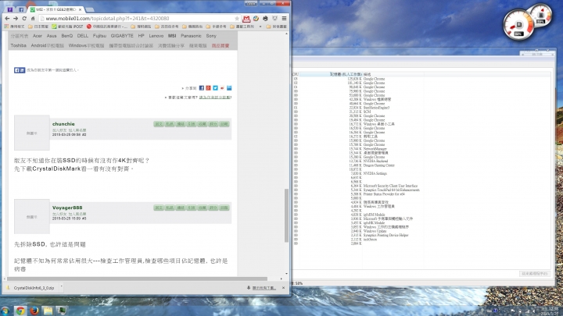Go back with Chrome's back arrow
The width and height of the screenshot is (563, 316).
pos(7,18)
